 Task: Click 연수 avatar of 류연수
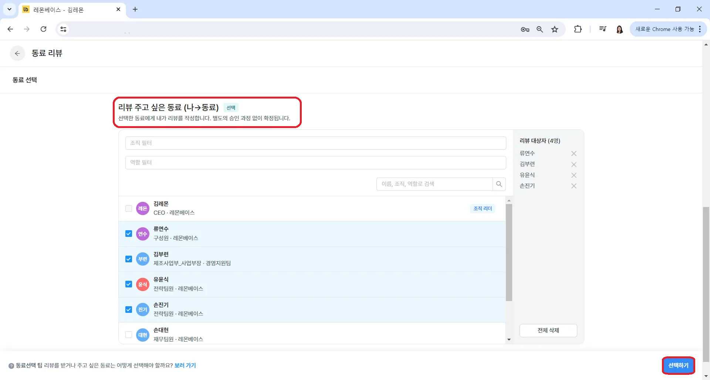coord(143,234)
